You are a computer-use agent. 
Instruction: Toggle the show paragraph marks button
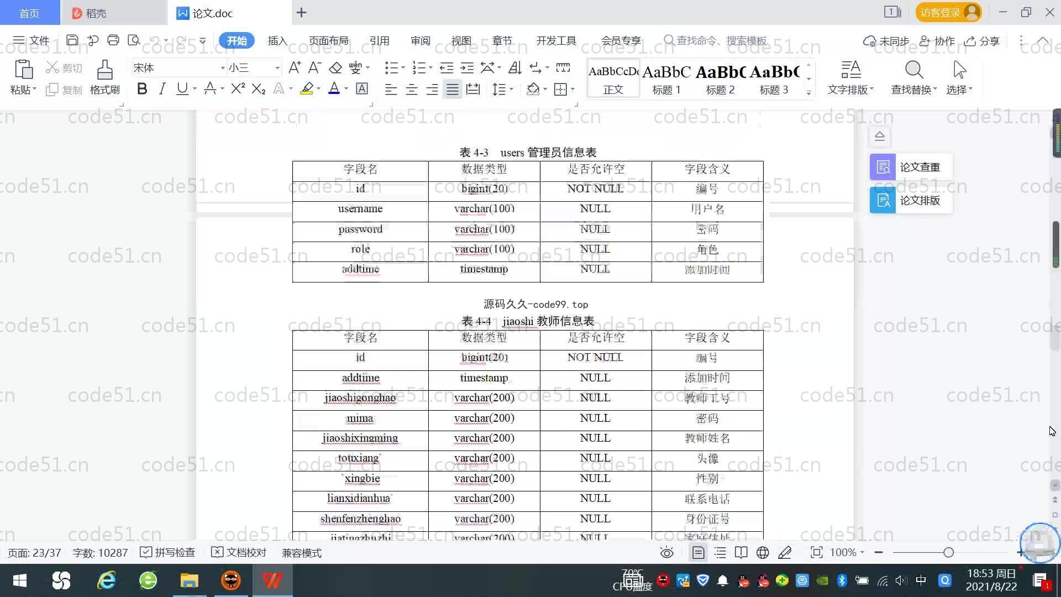(535, 67)
